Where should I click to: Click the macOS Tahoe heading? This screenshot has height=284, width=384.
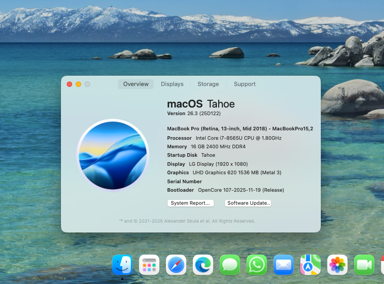pyautogui.click(x=201, y=104)
